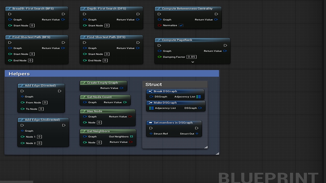Viewport: 326px width, 183px height.
Task: Select the Create Empty Graph node title
Action: tap(102, 83)
